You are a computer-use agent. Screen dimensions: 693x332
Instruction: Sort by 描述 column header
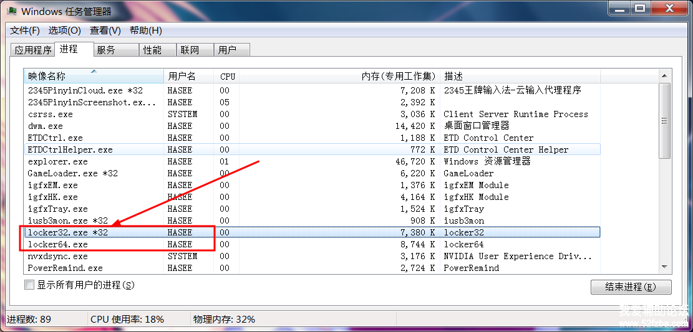point(520,77)
